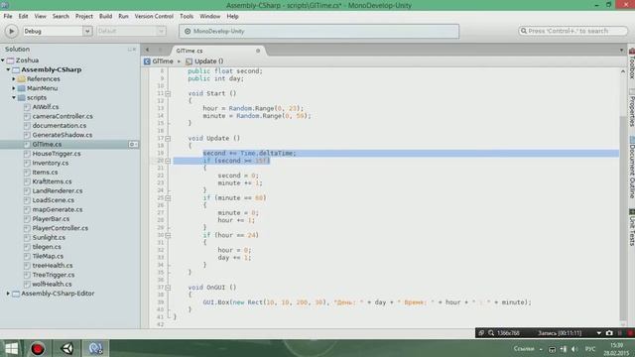Select the GlTime.cs editor tab
Viewport: 635px width, 357px height.
[x=218, y=51]
